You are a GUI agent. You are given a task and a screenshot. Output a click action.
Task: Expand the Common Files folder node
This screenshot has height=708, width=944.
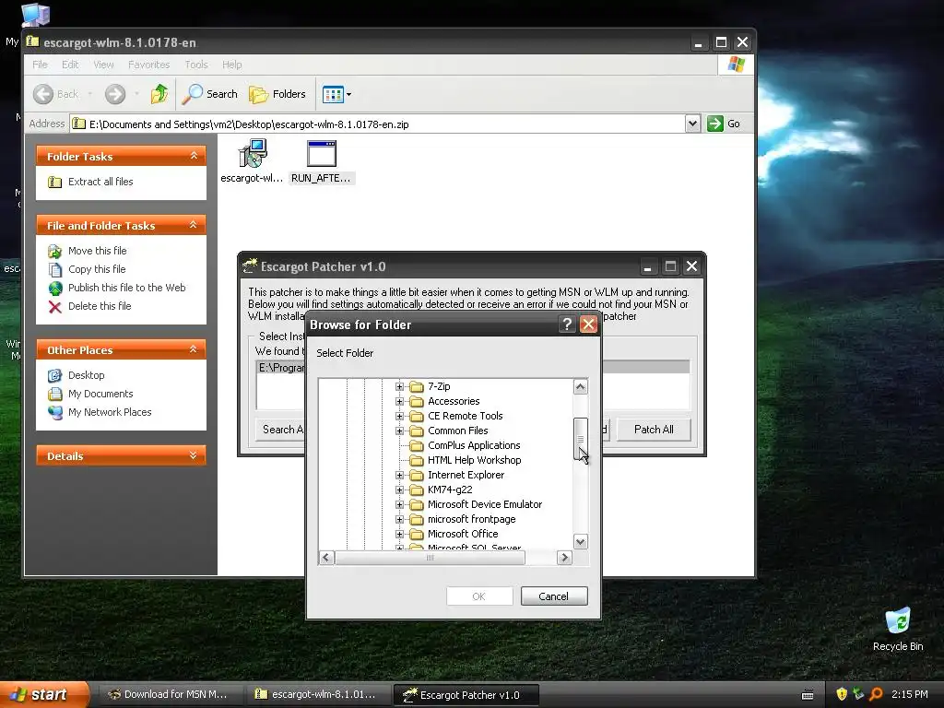click(399, 431)
